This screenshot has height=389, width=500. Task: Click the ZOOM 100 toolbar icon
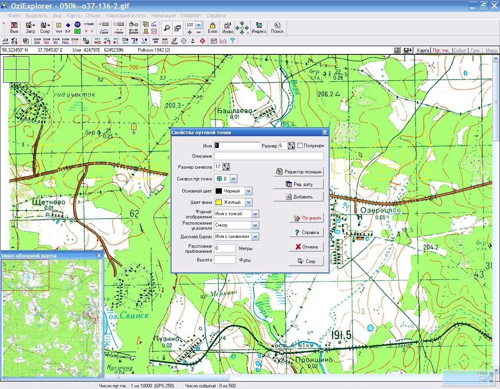[x=46, y=41]
